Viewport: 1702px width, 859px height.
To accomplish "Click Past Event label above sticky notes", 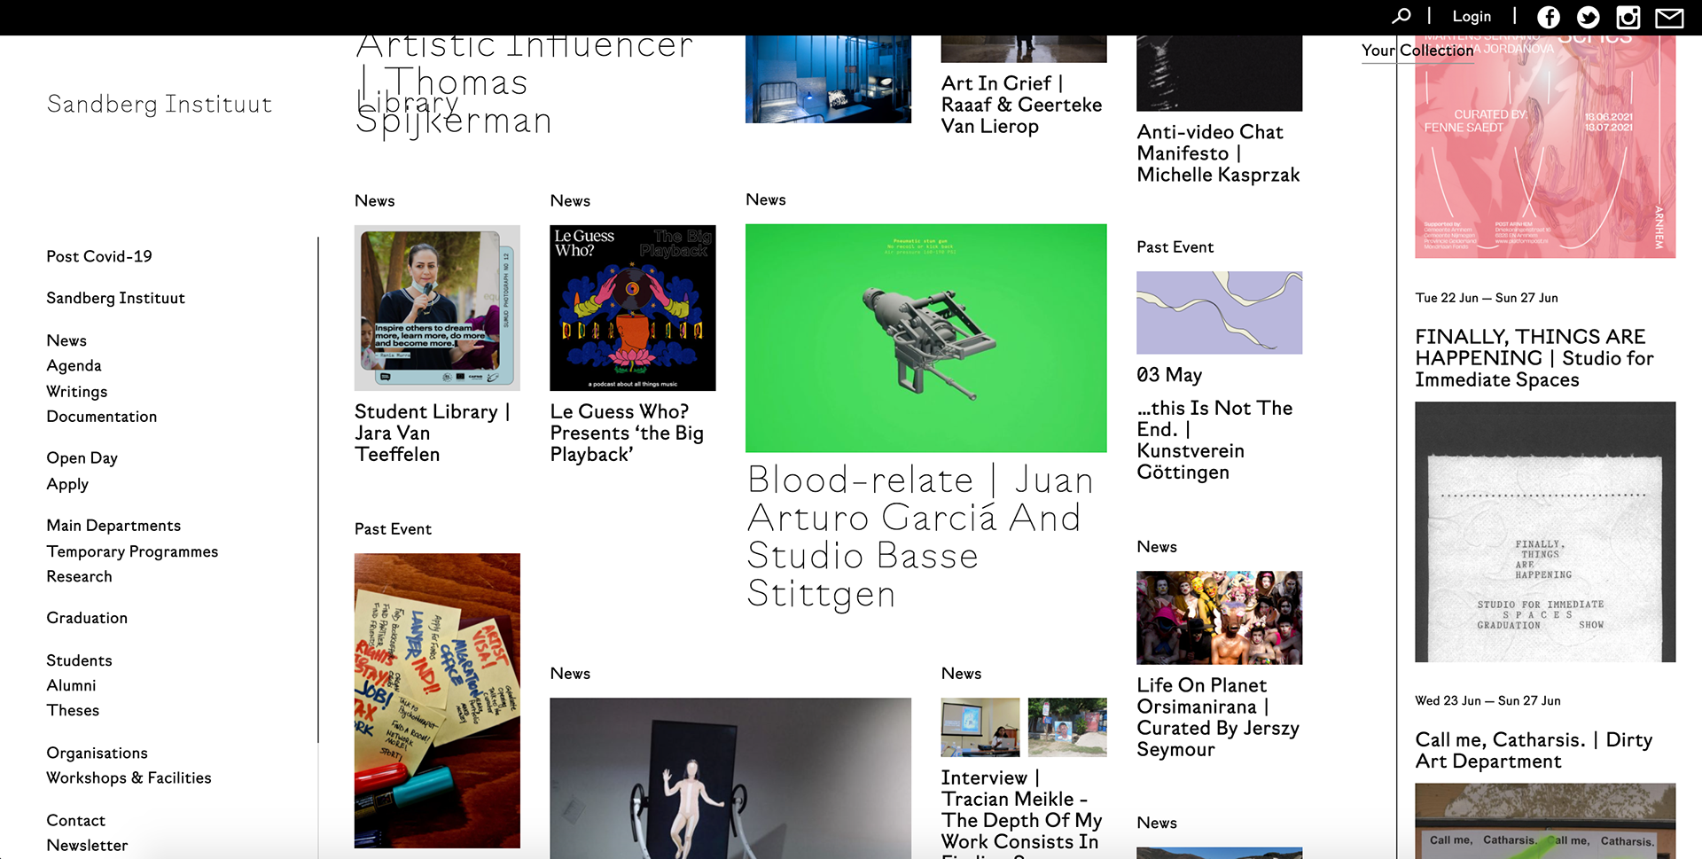I will tap(393, 529).
